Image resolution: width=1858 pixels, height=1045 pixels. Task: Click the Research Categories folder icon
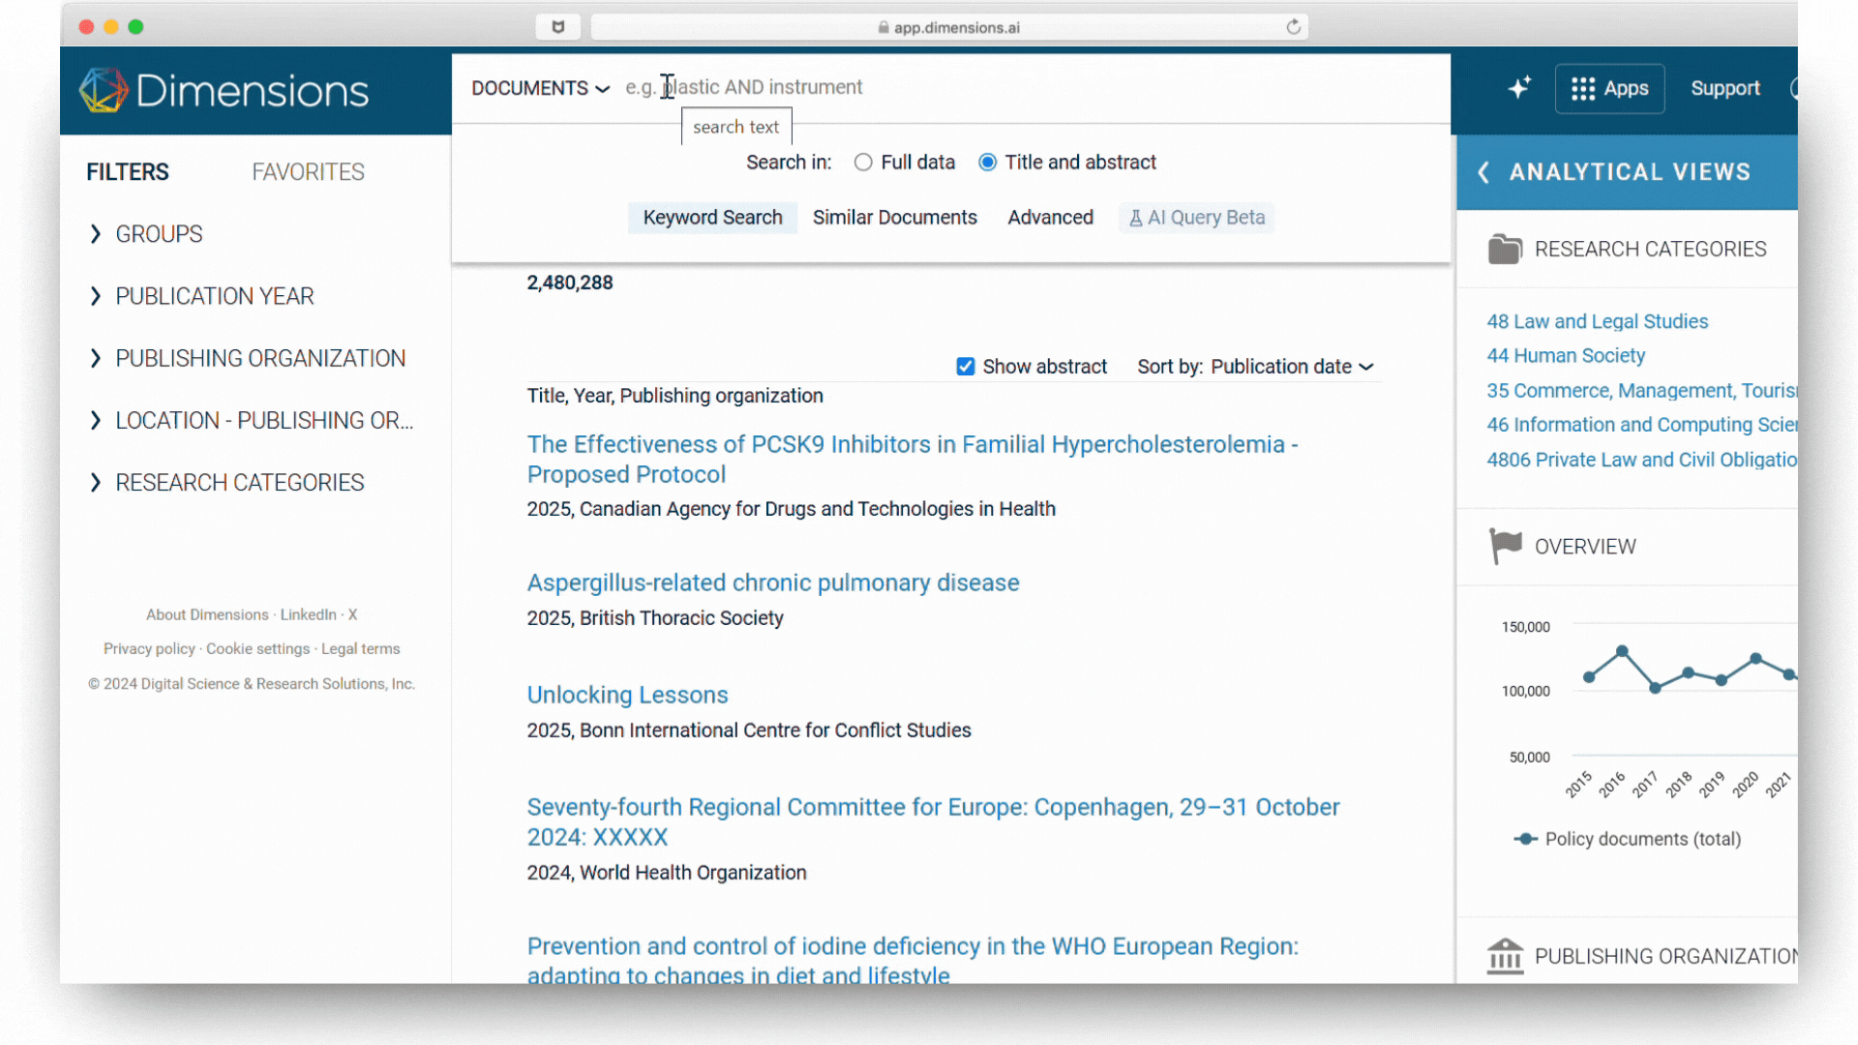pos(1504,250)
